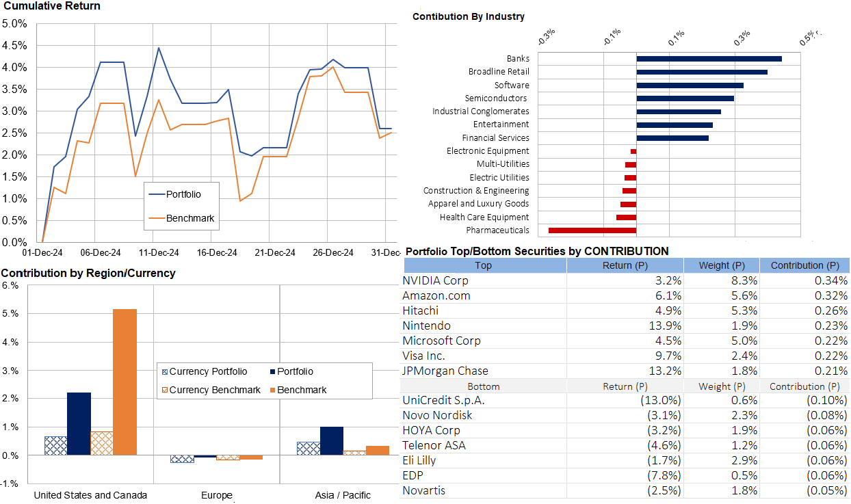Viewport: 851px width, 504px height.
Task: Click the Electronic Equipment label
Action: [488, 150]
